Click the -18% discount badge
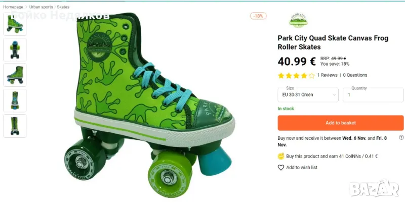The width and height of the screenshot is (405, 203). 258,16
